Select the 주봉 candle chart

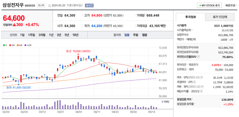135,35
